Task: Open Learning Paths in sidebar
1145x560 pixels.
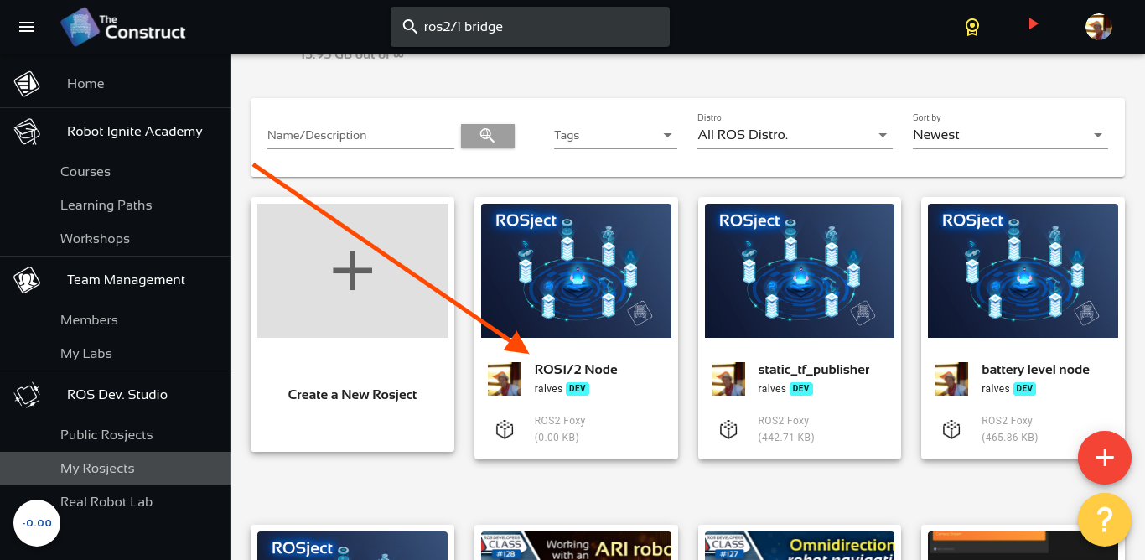Action: click(106, 205)
